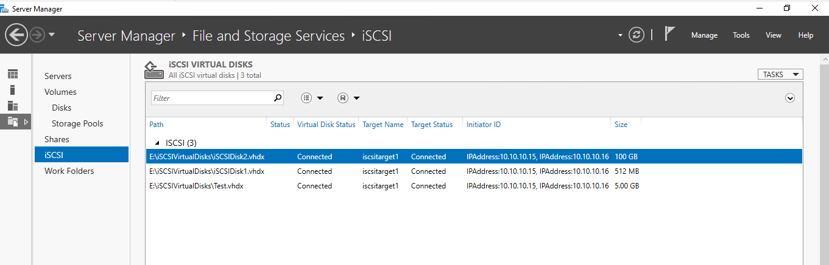This screenshot has width=829, height=265.
Task: Click the 5.00 GB size cell
Action: pyautogui.click(x=627, y=186)
